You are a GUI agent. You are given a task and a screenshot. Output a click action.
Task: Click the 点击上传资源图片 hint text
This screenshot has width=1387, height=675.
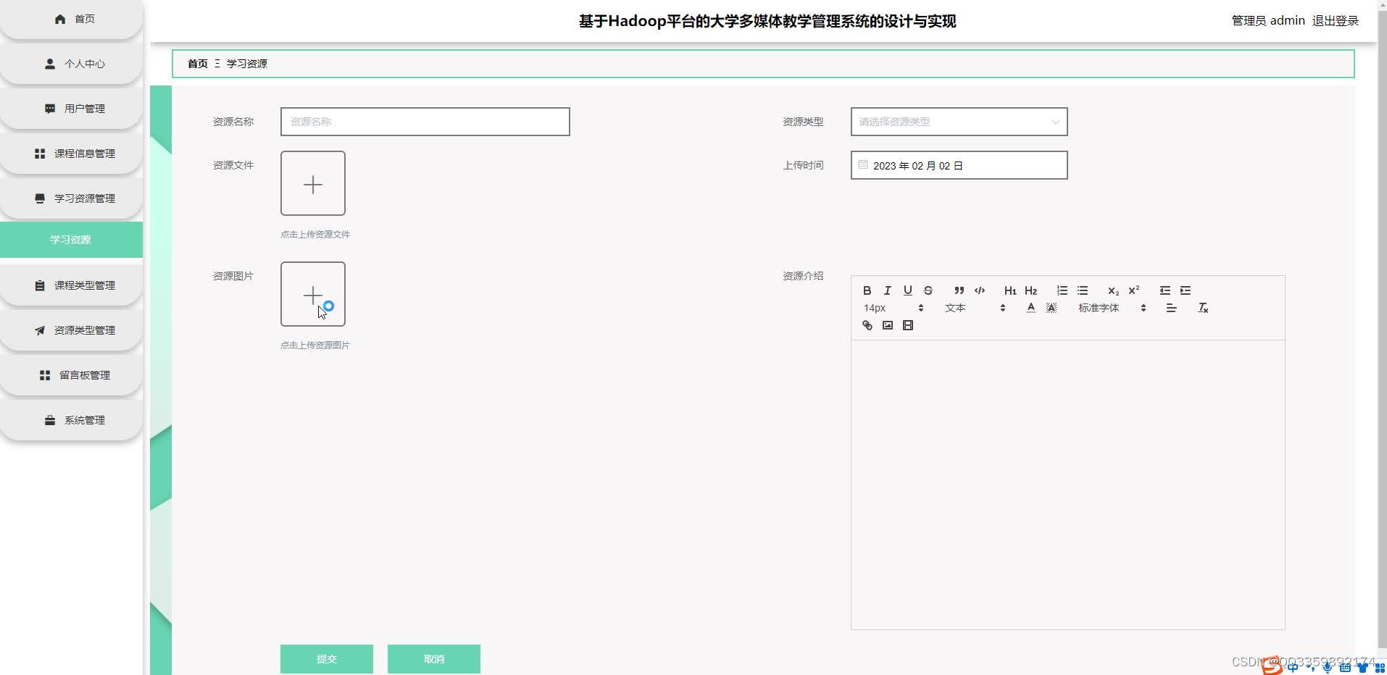click(x=315, y=345)
